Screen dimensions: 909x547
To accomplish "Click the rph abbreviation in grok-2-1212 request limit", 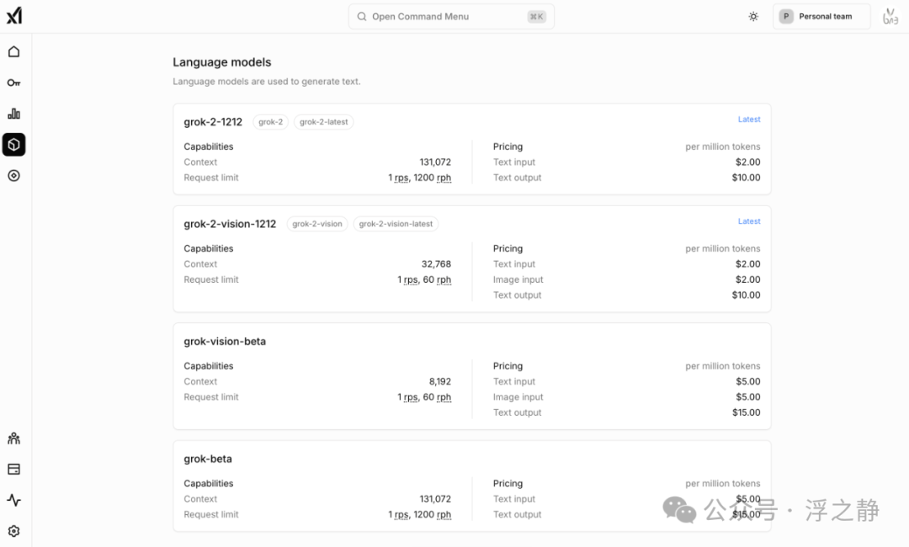I will tap(444, 178).
